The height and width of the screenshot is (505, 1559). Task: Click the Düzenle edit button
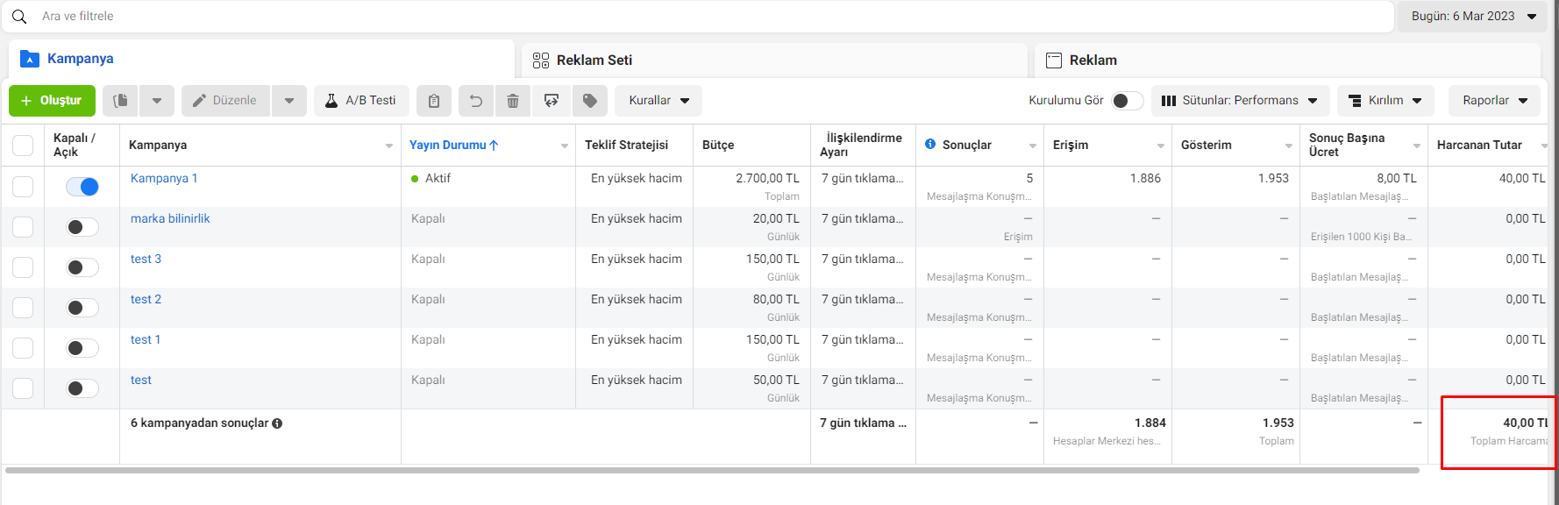pyautogui.click(x=226, y=101)
